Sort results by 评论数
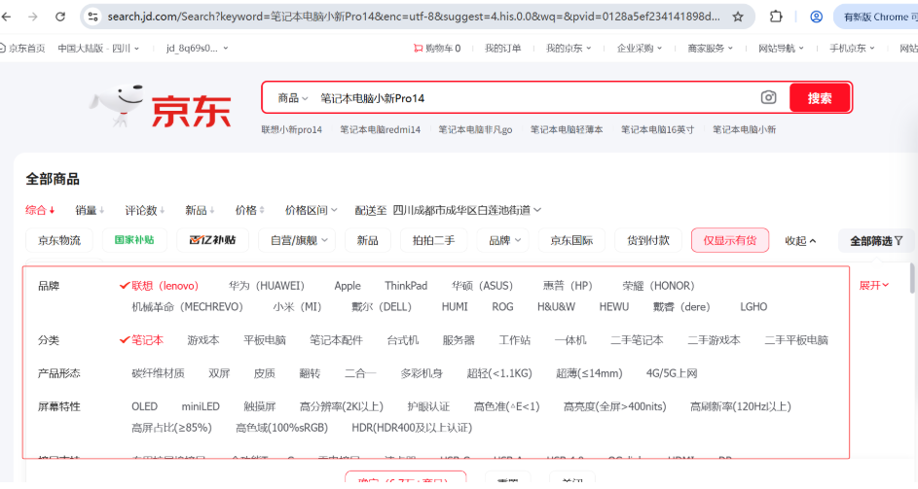Screen dimensions: 918x489 (x=145, y=210)
